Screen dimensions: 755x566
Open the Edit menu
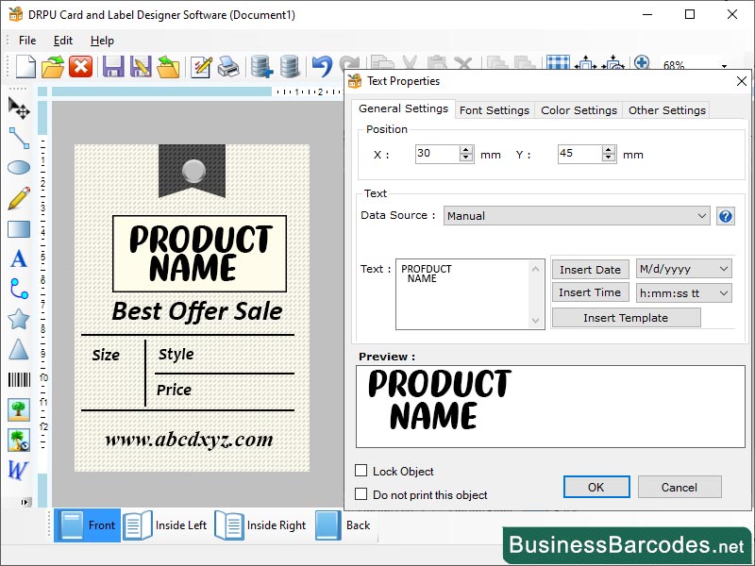63,40
